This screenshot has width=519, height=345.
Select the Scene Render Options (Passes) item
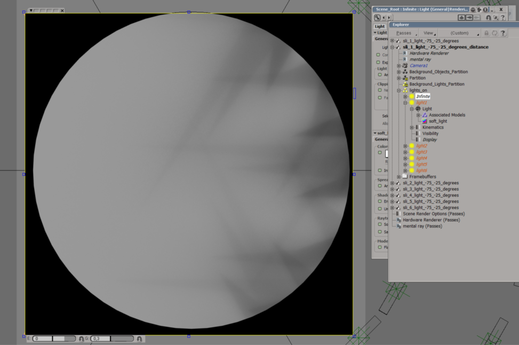(433, 214)
